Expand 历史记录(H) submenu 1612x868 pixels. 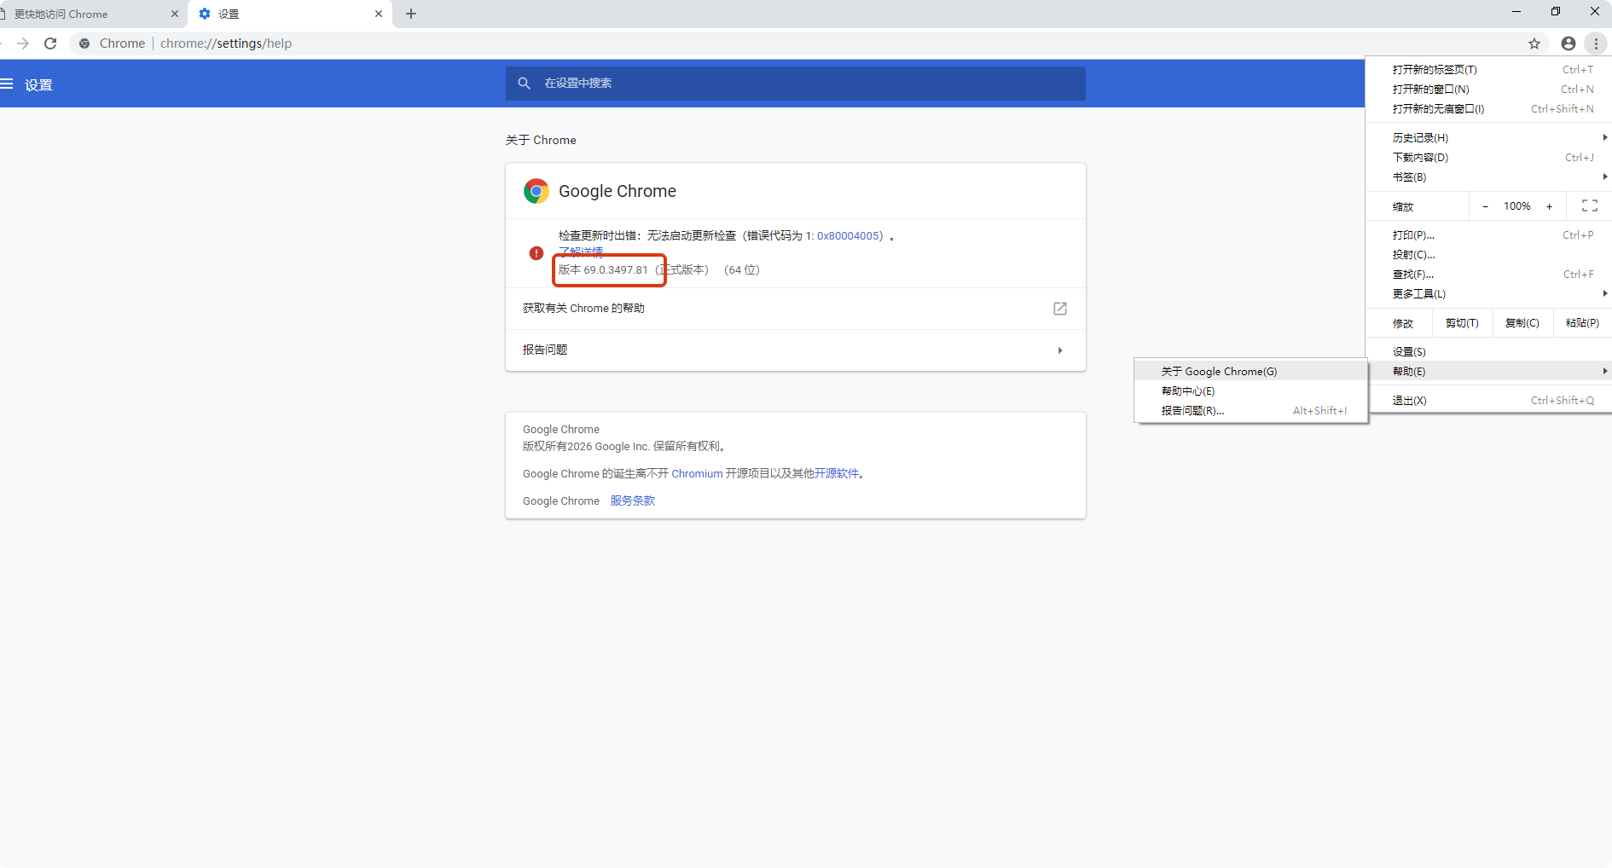pyautogui.click(x=1488, y=137)
